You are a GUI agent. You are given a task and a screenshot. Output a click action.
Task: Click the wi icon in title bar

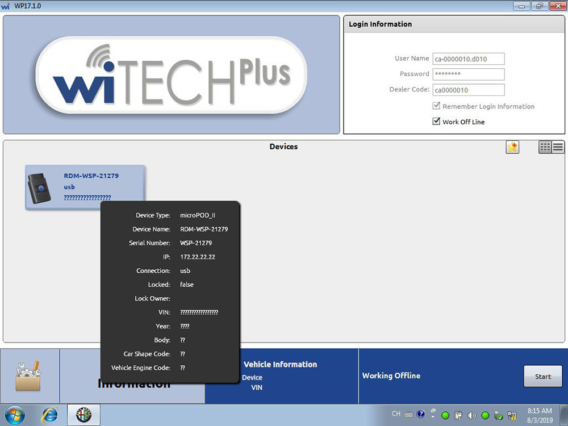pos(6,6)
